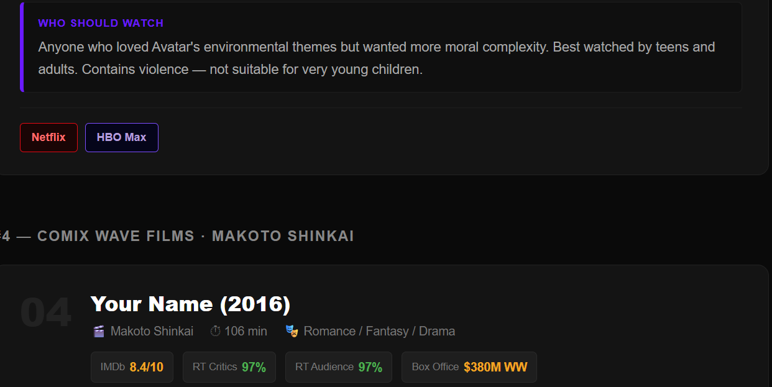This screenshot has height=387, width=772.
Task: Click the WHO SHOULD WATCH section label
Action: pyautogui.click(x=101, y=23)
